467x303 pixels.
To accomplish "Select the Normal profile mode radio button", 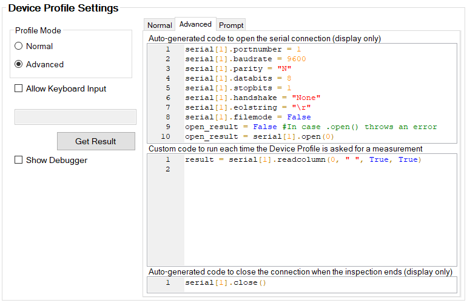I will (19, 46).
